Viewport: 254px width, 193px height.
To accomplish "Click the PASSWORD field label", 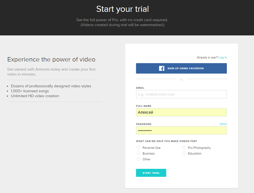I will tap(143, 124).
